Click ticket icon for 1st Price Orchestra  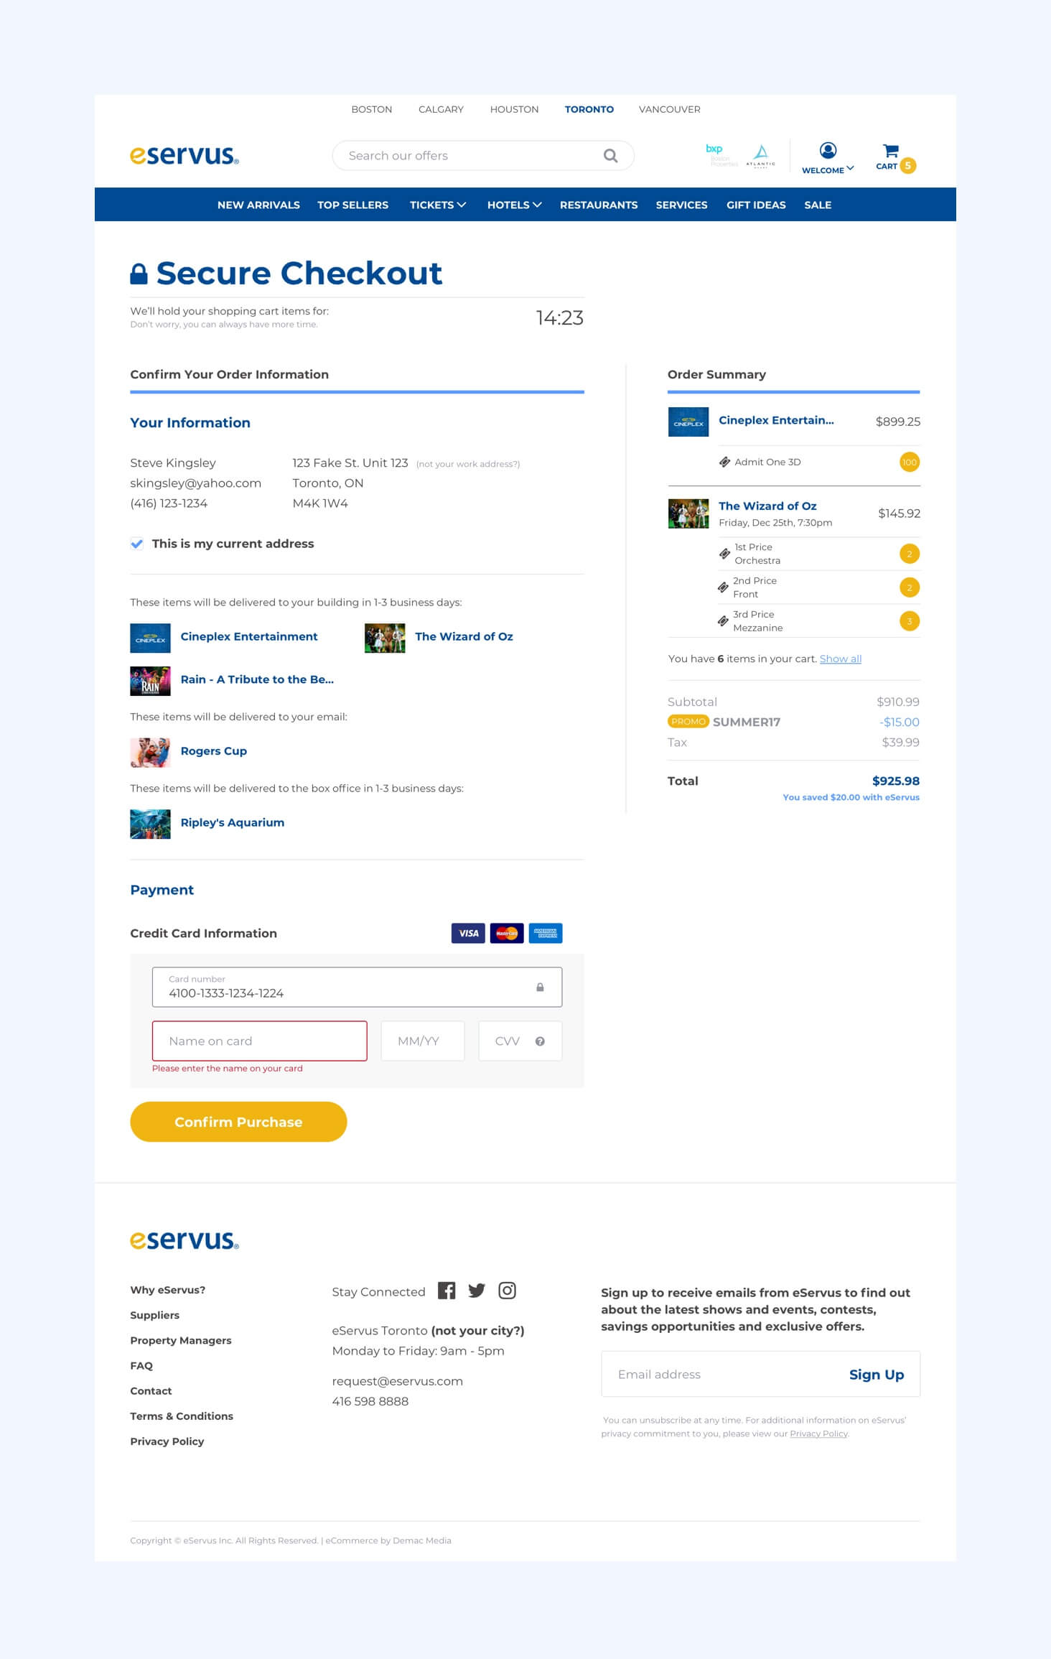click(x=724, y=554)
